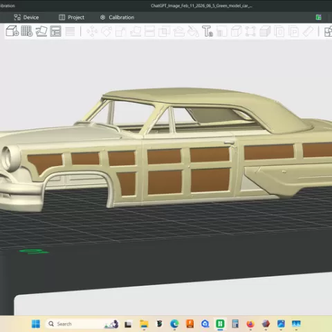The image size is (332, 332).
Task: Select the Move tool with four arrows
Action: (x=92, y=31)
